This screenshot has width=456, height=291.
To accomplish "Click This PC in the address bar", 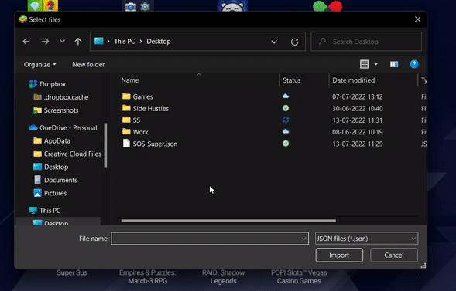I will point(124,42).
